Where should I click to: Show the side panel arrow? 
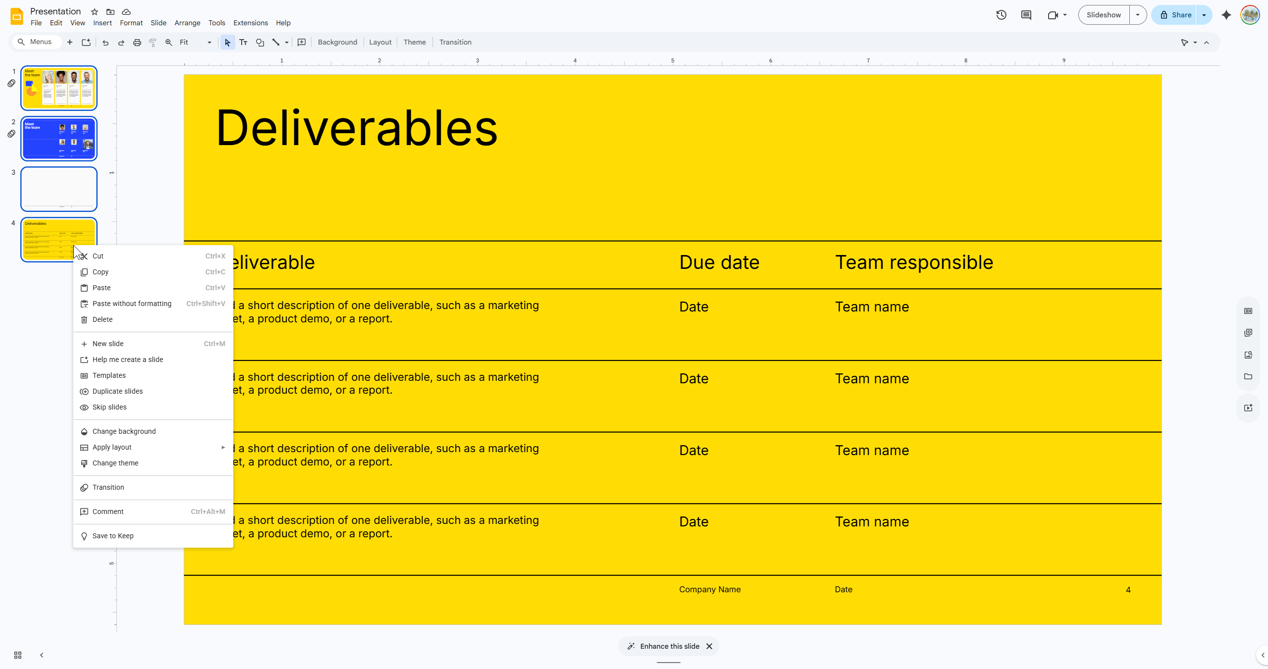1263,655
